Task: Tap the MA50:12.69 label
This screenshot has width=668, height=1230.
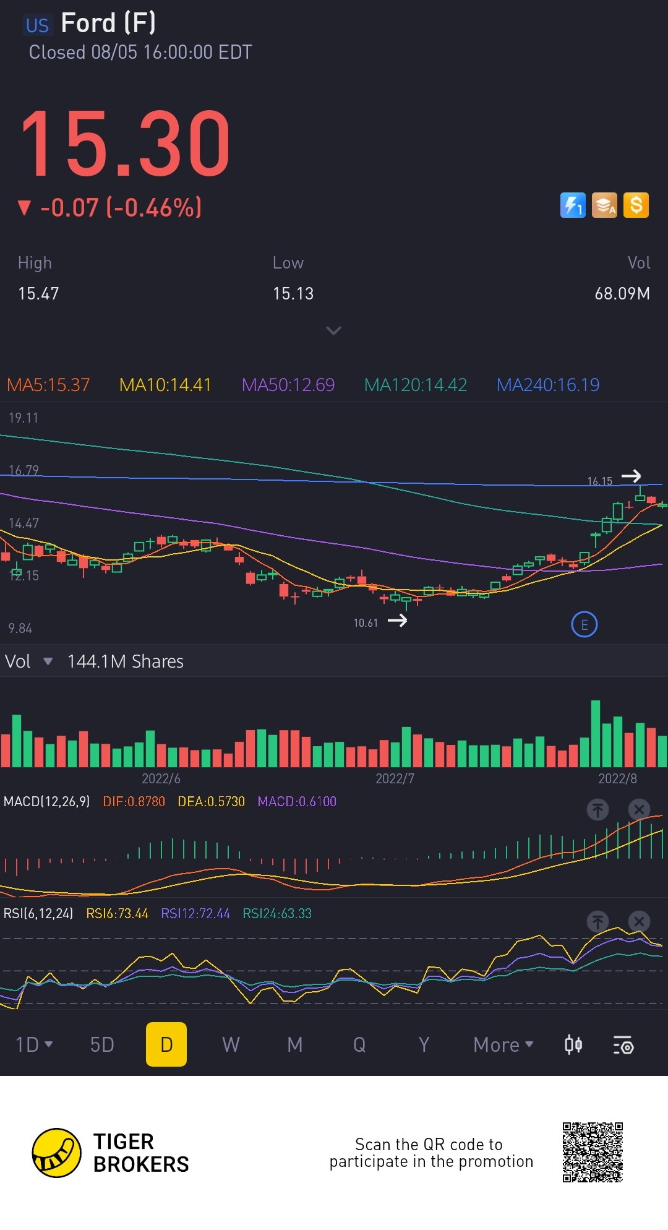Action: coord(288,385)
